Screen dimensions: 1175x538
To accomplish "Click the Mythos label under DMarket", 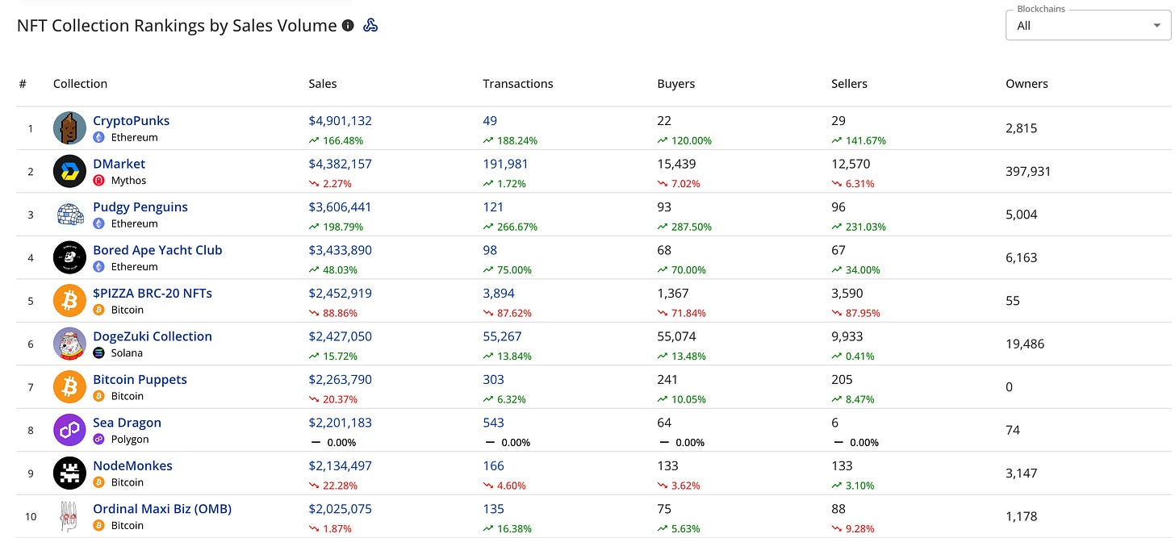I will pos(129,181).
